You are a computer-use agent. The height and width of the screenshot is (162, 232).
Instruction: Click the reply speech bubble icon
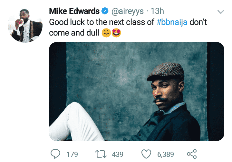(57, 154)
